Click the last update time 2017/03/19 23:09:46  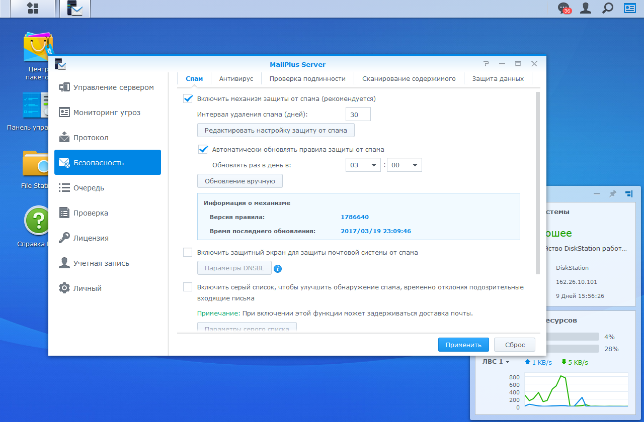pyautogui.click(x=376, y=231)
